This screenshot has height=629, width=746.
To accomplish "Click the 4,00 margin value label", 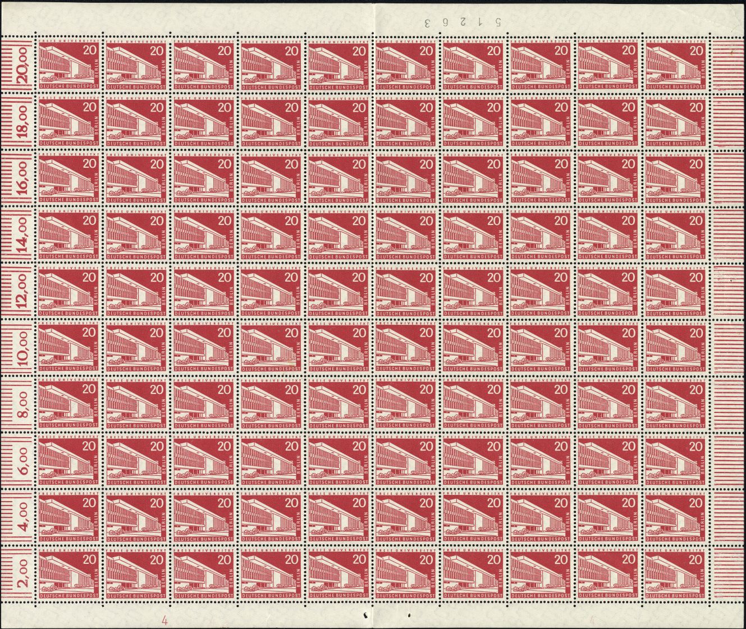I will pos(22,520).
